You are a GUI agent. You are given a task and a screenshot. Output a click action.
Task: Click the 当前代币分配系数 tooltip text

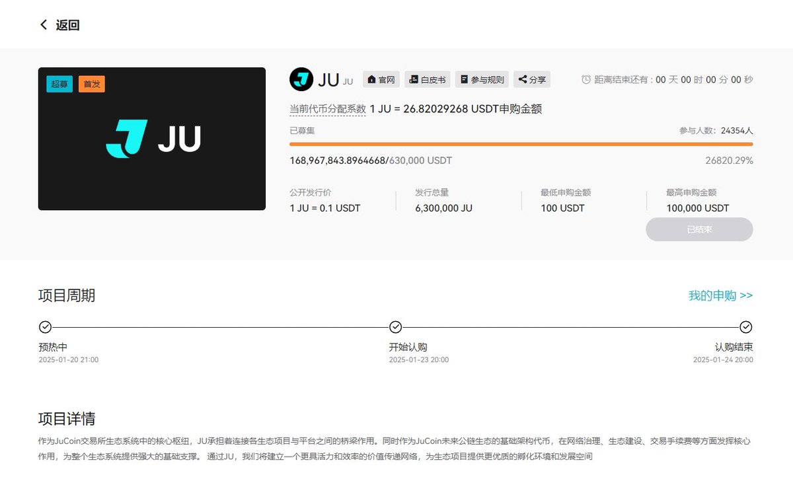(326, 108)
